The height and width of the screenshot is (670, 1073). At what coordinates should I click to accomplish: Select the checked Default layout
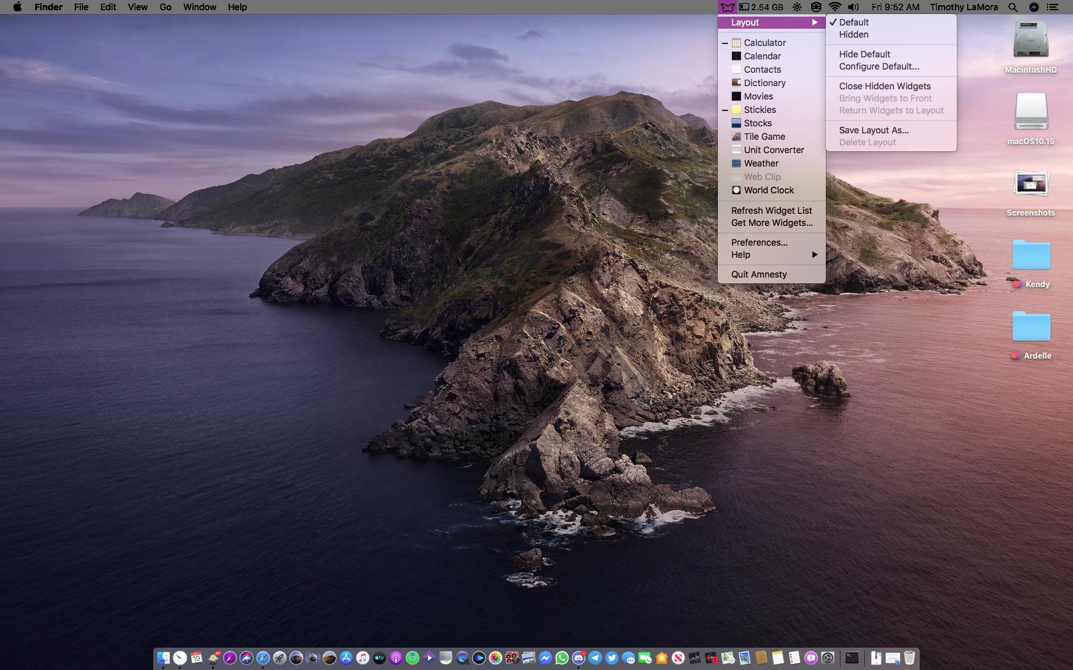(854, 22)
